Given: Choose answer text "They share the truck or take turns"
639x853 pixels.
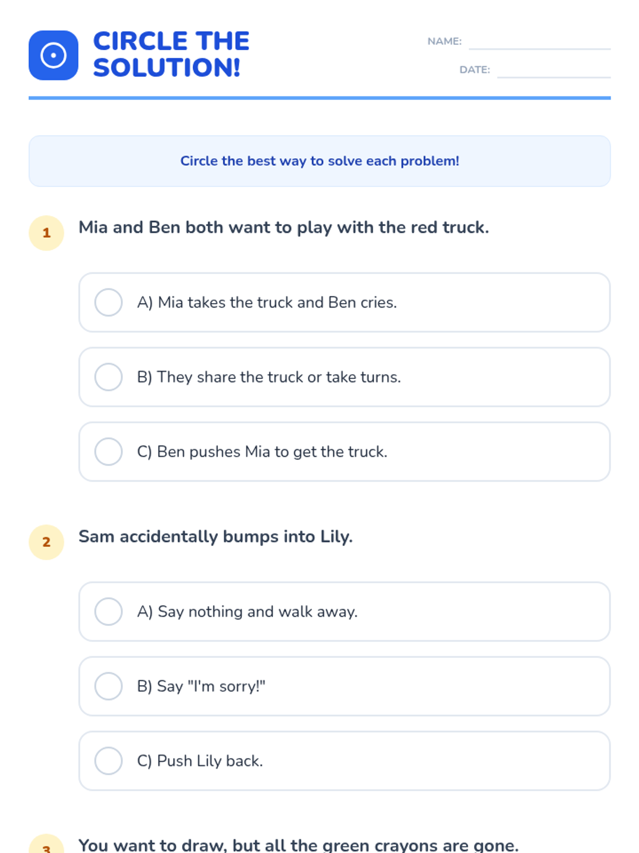Looking at the screenshot, I should [269, 377].
